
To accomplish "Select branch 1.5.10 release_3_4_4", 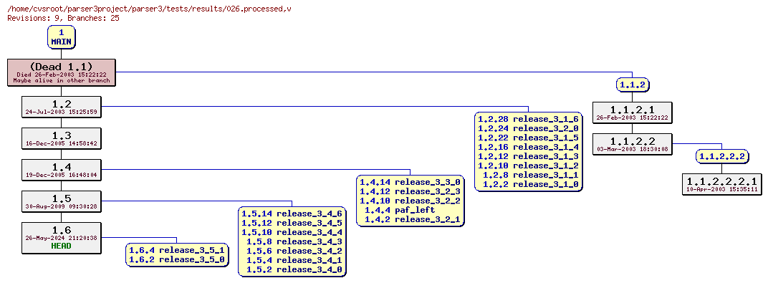I will tap(292, 232).
